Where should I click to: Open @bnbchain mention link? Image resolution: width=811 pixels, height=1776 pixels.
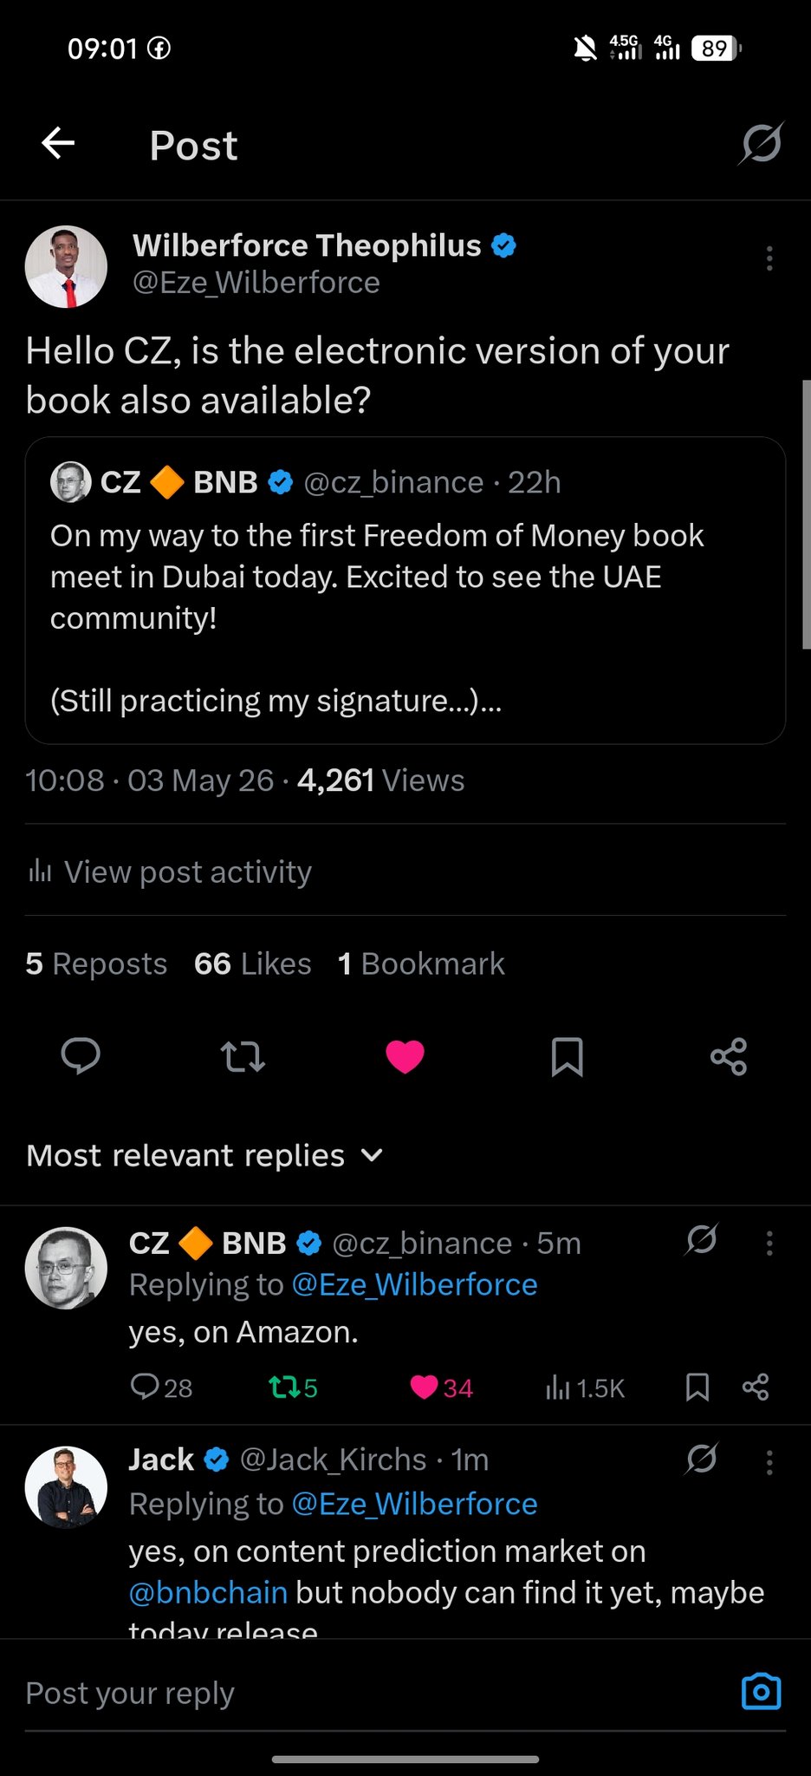(208, 1592)
